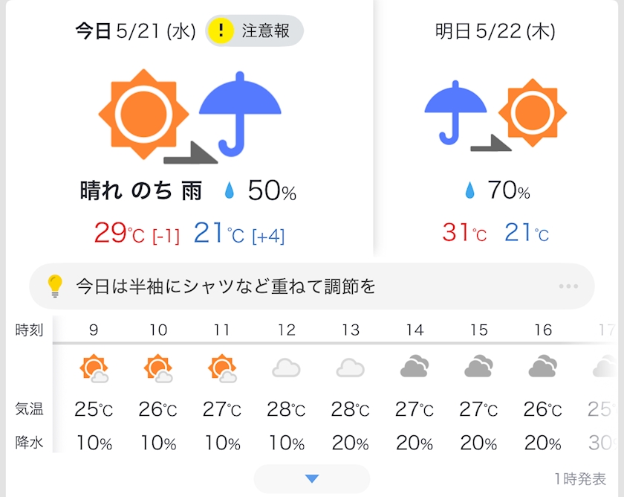Open the yellow warning advisory badge
The image size is (624, 497).
(x=254, y=31)
